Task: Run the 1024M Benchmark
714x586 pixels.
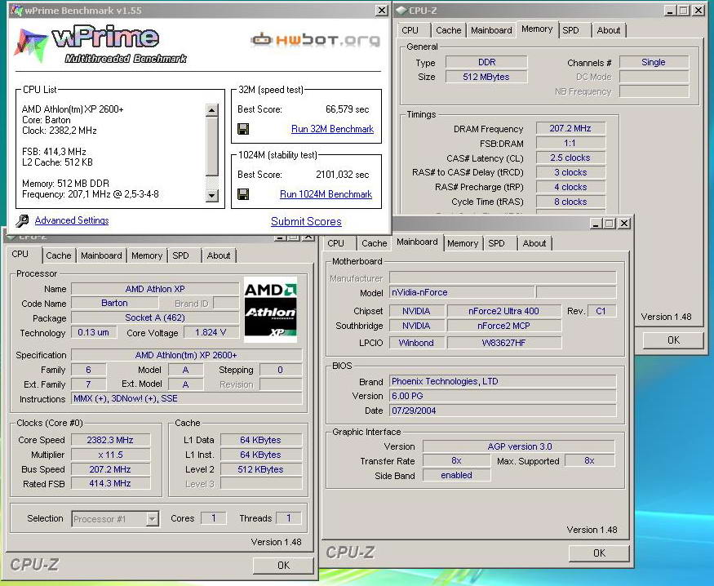Action: (x=326, y=194)
